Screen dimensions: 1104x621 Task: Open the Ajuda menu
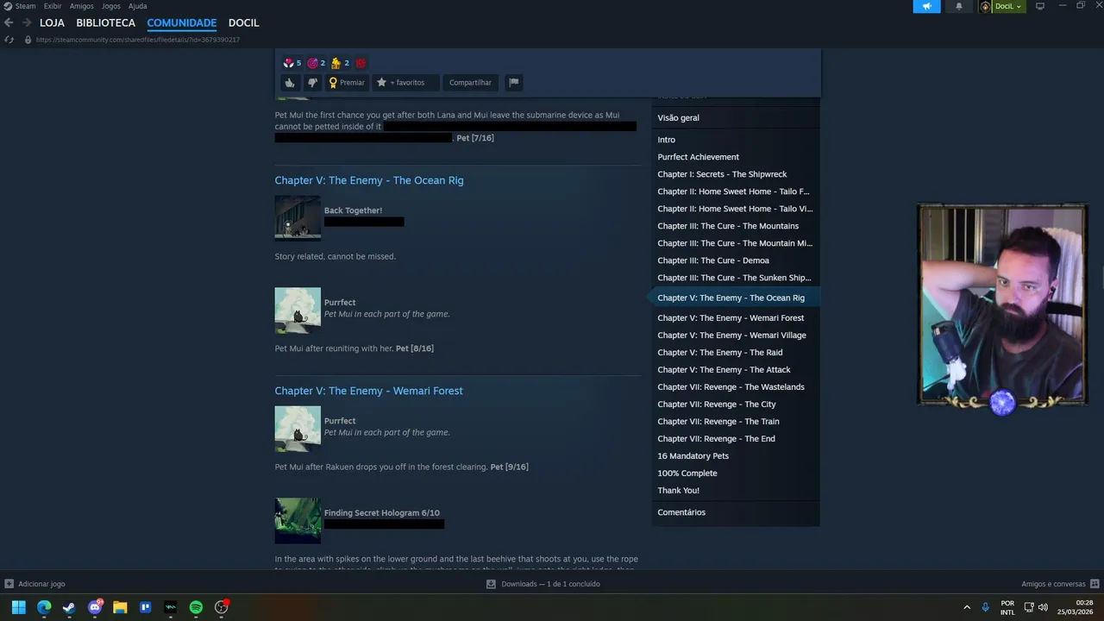(x=138, y=6)
